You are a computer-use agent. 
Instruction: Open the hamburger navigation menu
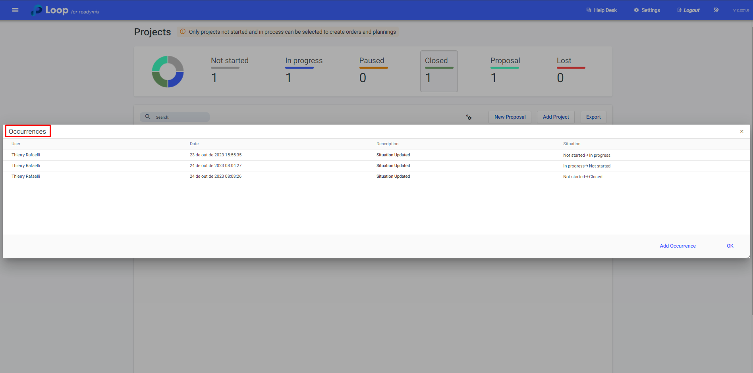pyautogui.click(x=15, y=10)
